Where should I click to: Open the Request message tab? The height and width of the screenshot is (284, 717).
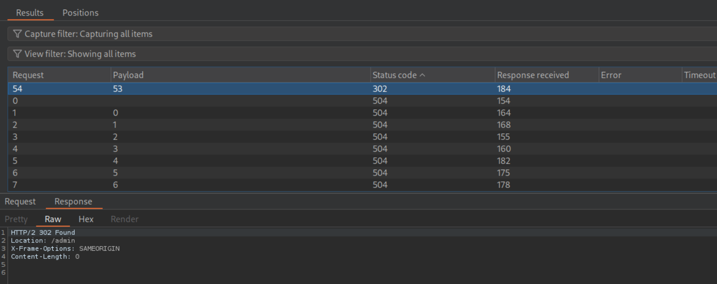point(20,202)
